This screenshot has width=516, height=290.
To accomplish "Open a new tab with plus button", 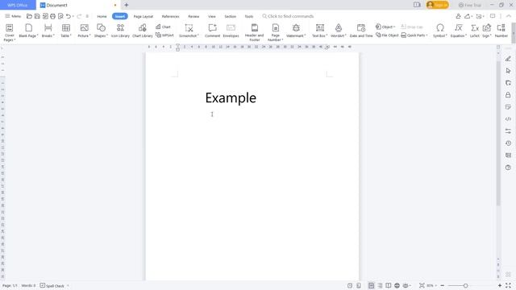I will [x=127, y=5].
